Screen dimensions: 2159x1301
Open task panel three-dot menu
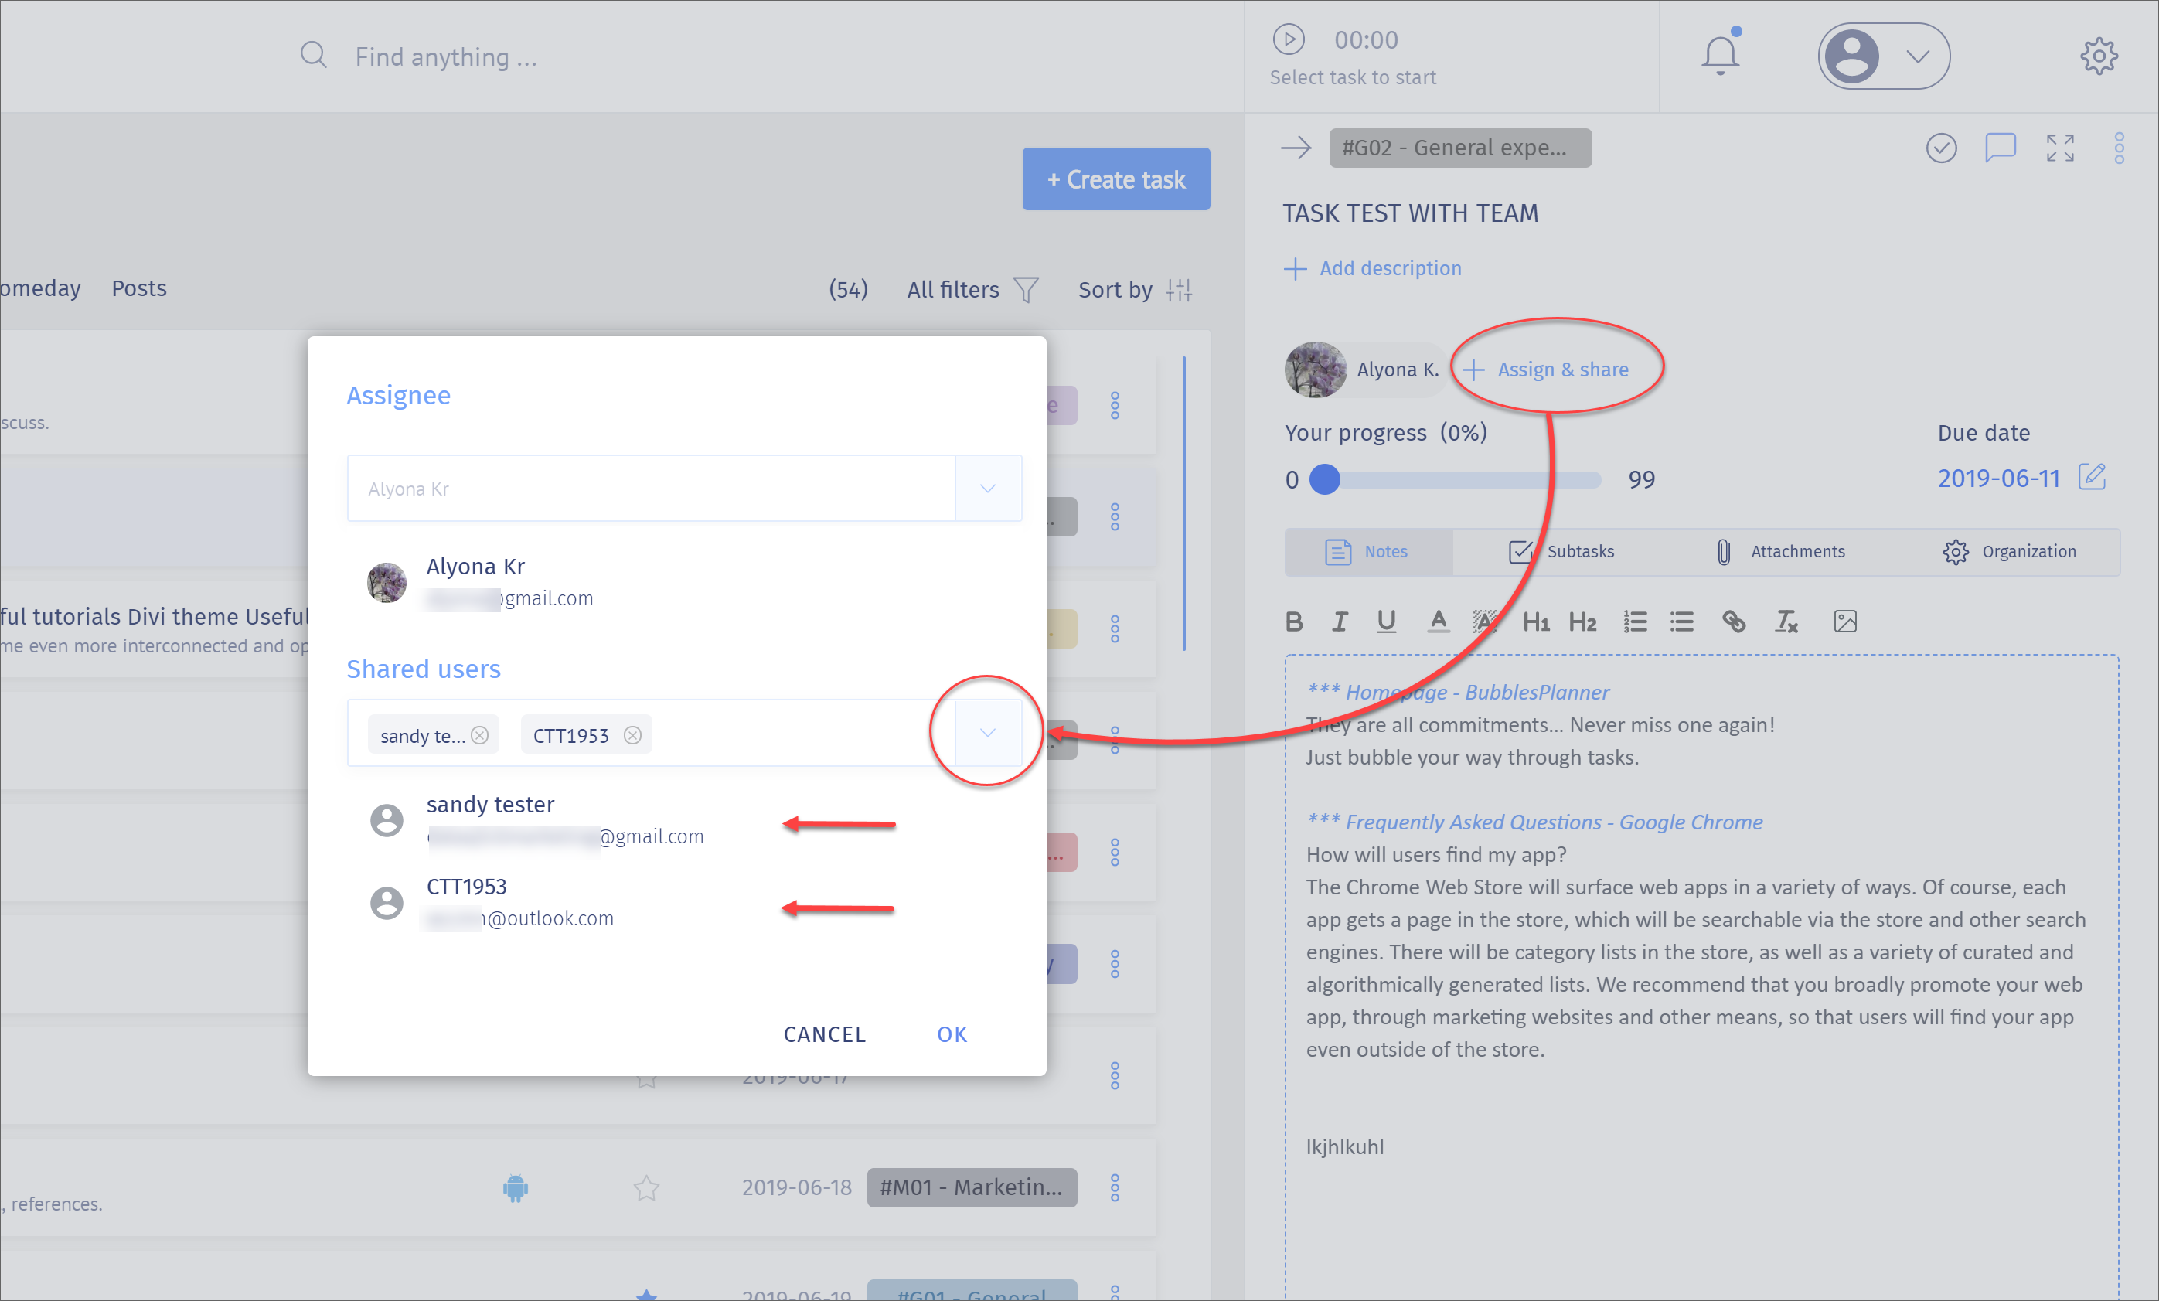coord(2119,148)
